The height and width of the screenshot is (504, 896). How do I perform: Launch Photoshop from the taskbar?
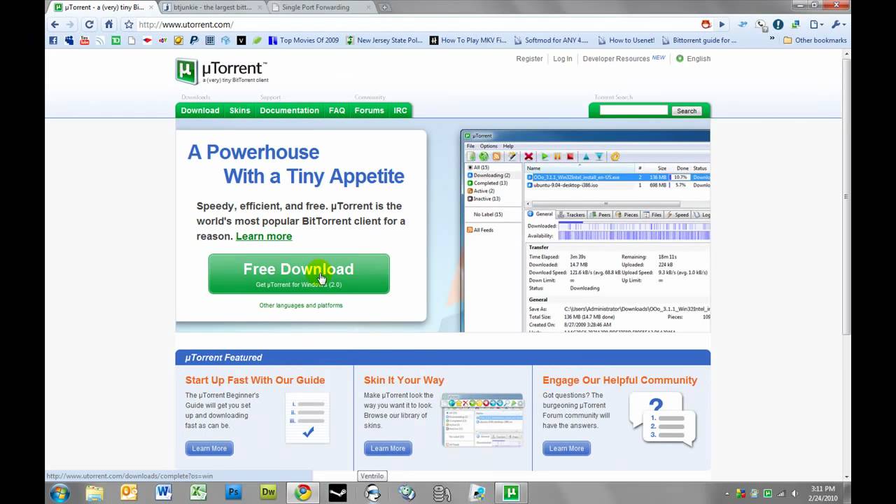[x=233, y=493]
